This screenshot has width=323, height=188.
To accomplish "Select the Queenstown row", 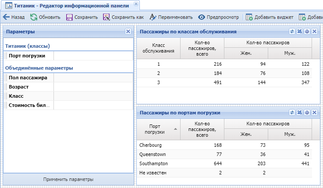I will click(224, 154).
